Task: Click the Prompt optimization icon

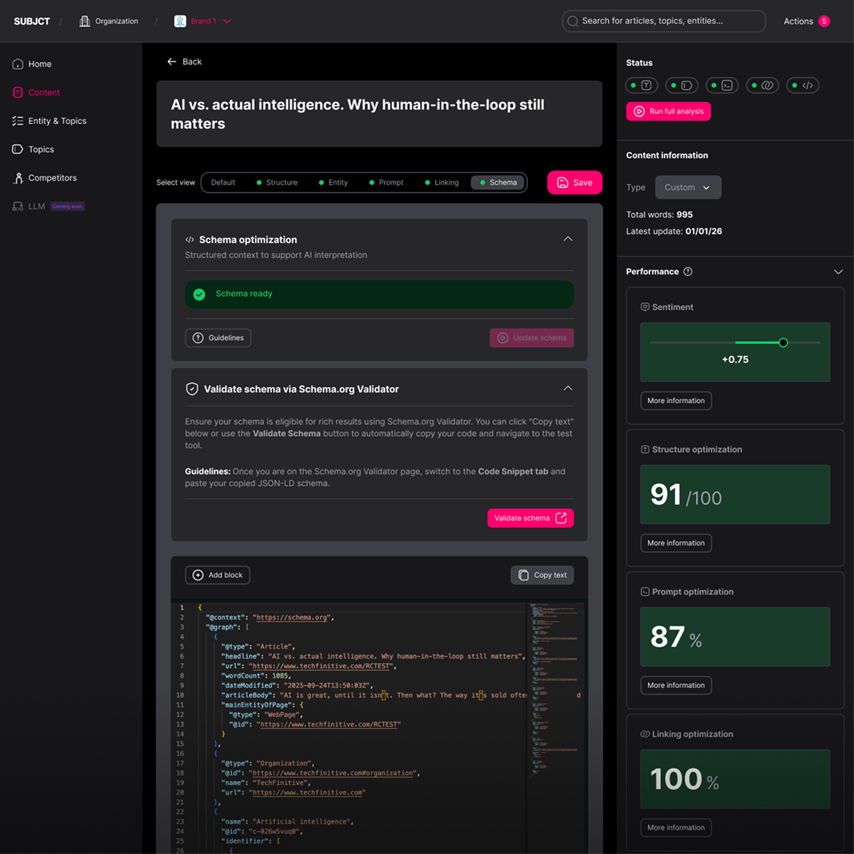Action: point(645,592)
